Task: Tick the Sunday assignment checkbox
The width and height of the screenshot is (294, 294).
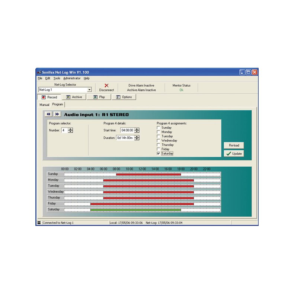Action: tap(159, 128)
